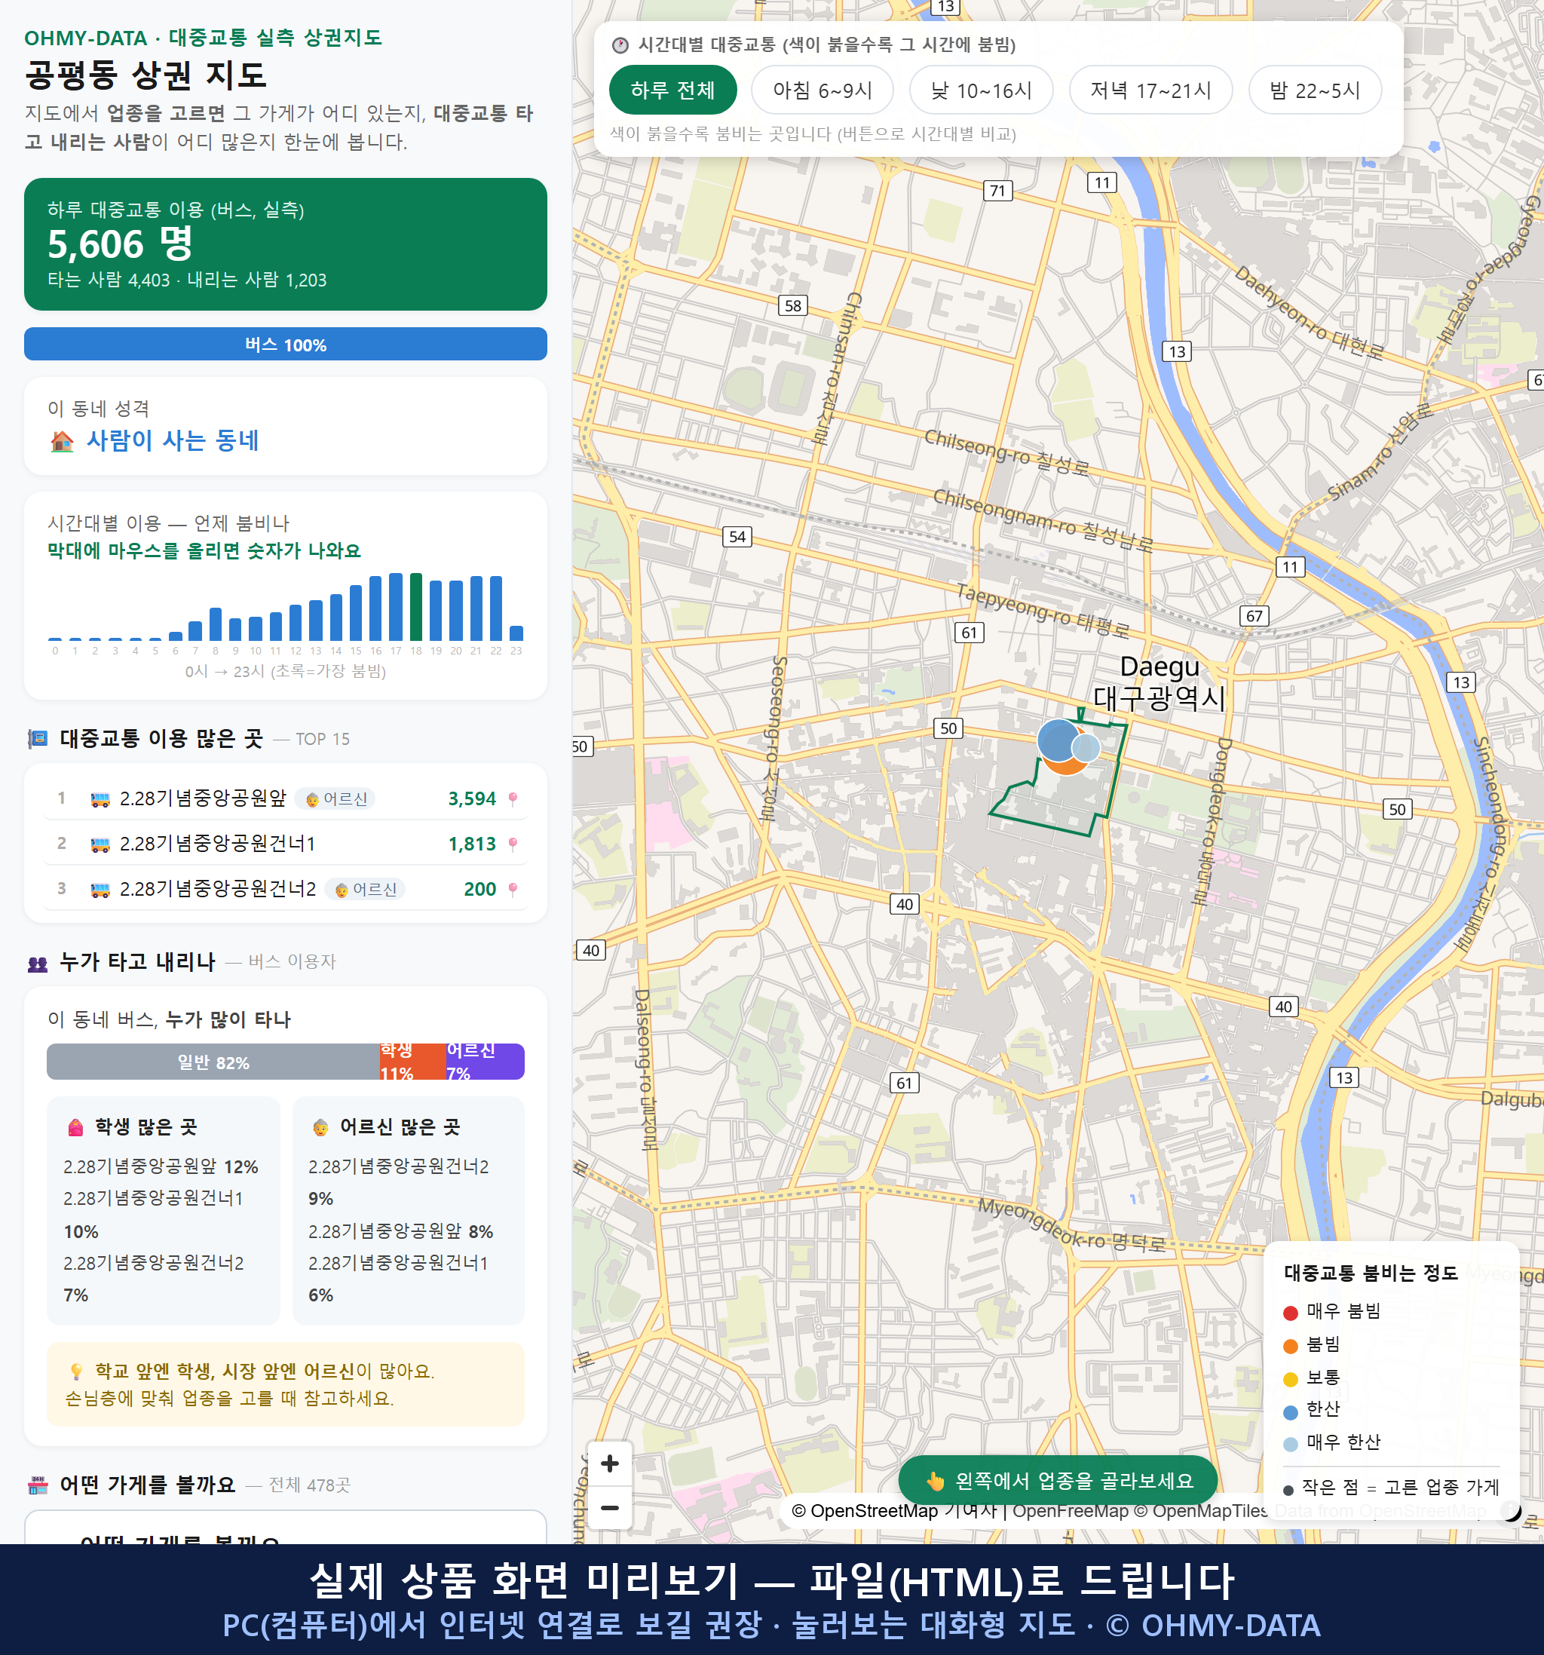Image resolution: width=1544 pixels, height=1655 pixels.
Task: Click the route 54 road shield on the map
Action: point(737,536)
